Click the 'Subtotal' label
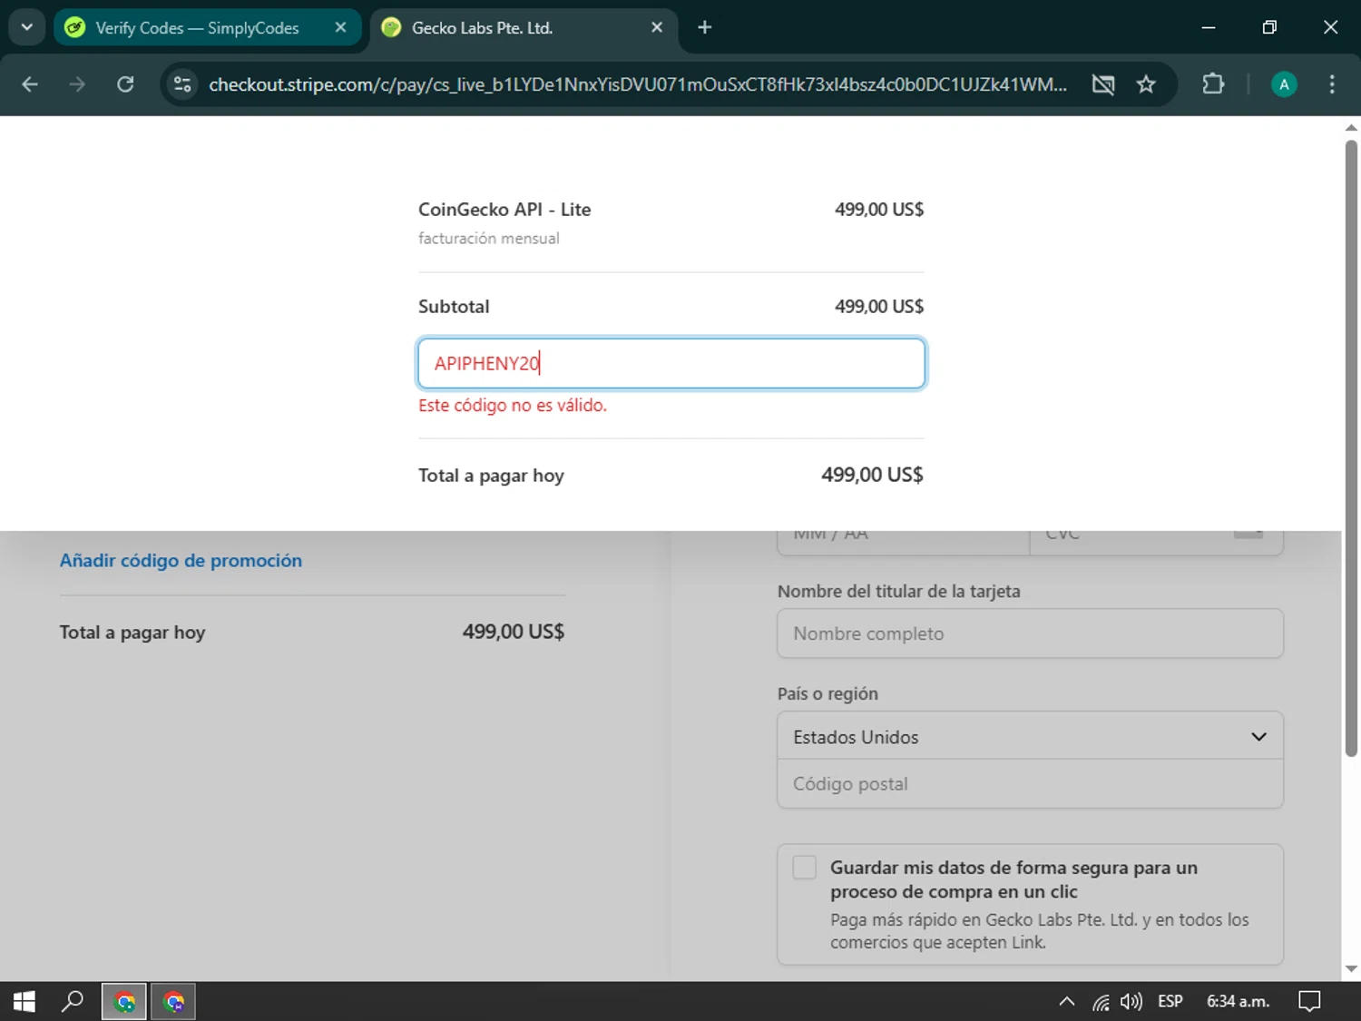Screen dimensions: 1361x1021 (x=454, y=307)
